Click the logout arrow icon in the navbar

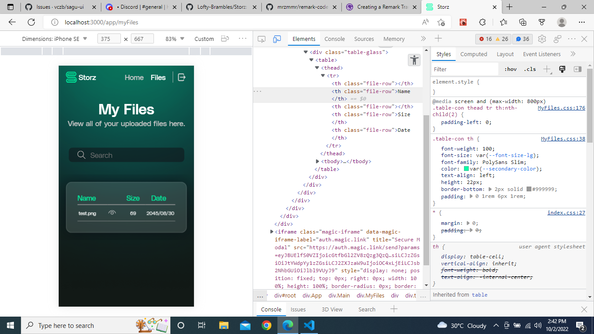[x=181, y=77]
